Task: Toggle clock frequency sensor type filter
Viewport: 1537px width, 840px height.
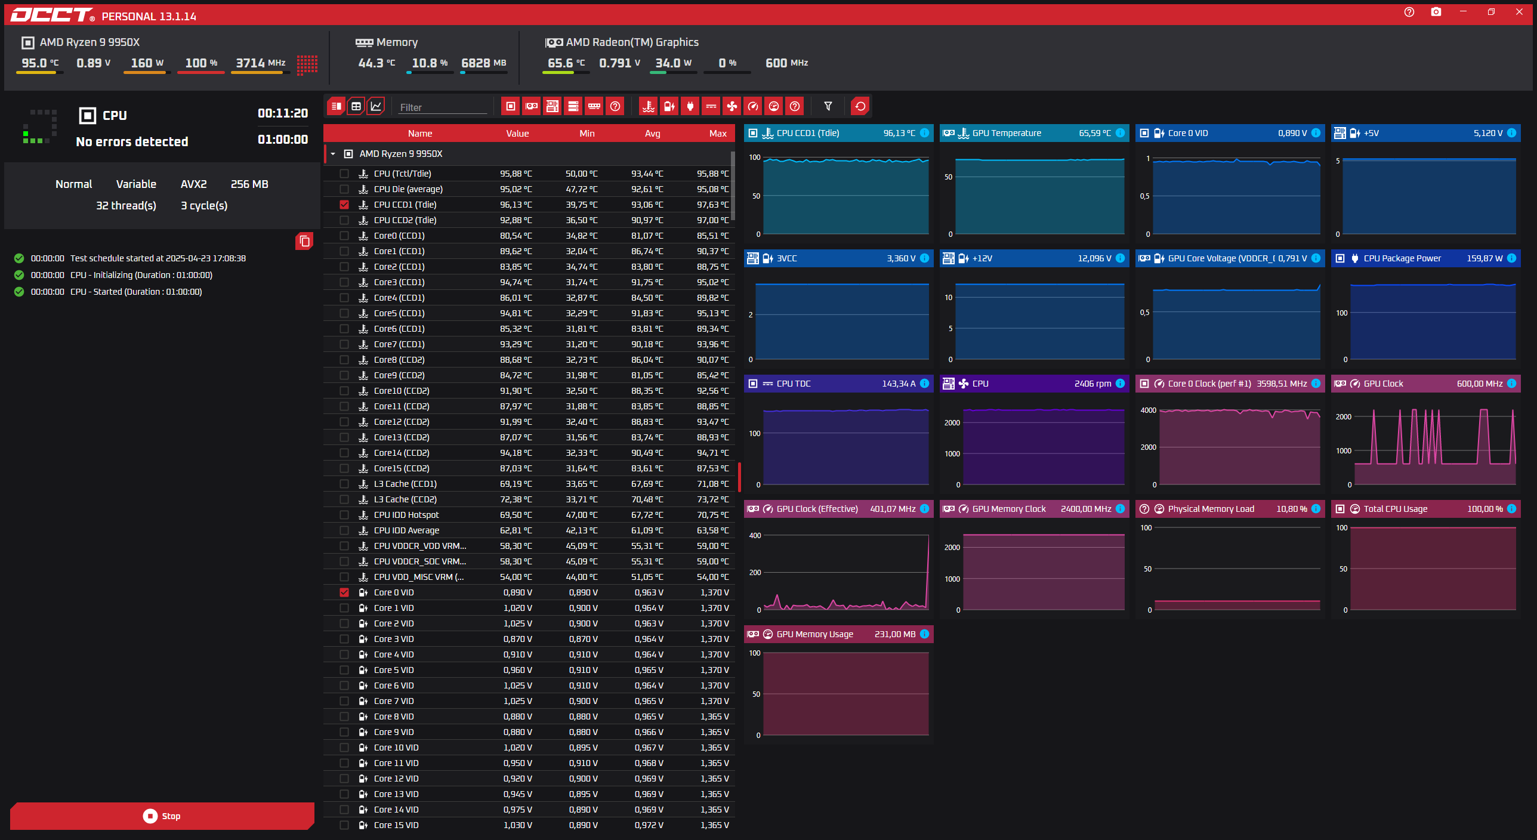Action: click(753, 106)
